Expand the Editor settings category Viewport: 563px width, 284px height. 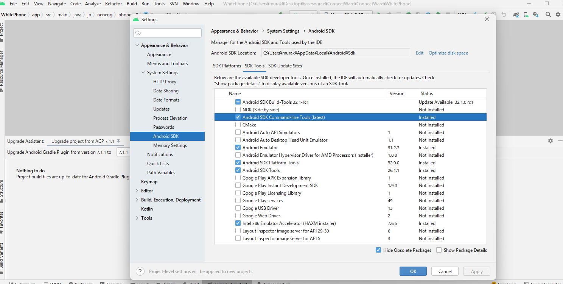click(x=137, y=191)
